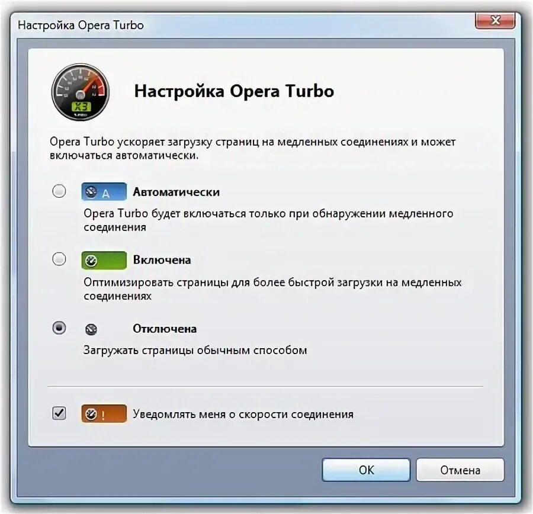Select the Включена radio button
Screen dimensions: 533x514
tap(59, 259)
